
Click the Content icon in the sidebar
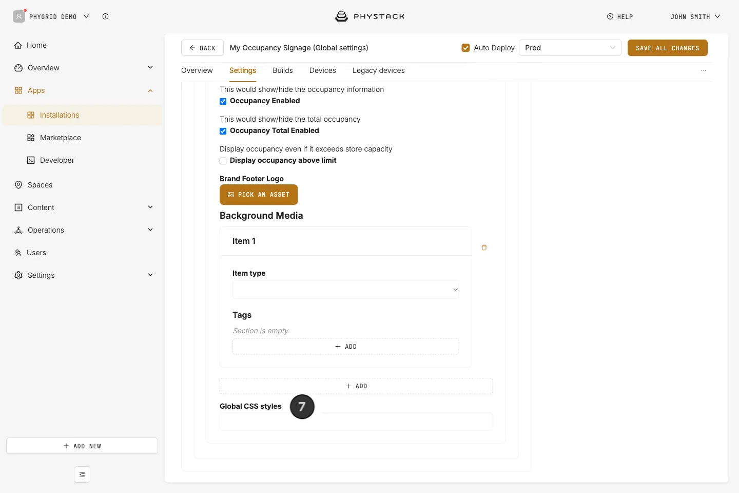(x=18, y=207)
